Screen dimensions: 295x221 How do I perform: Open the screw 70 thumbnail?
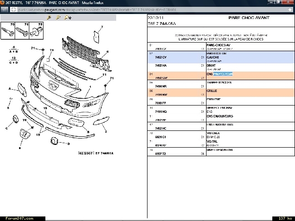point(8,30)
